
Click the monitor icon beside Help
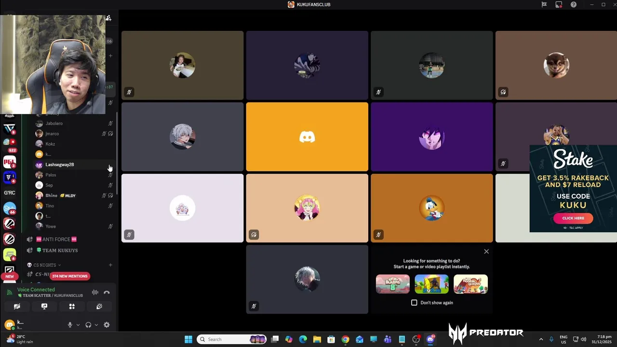[559, 4]
